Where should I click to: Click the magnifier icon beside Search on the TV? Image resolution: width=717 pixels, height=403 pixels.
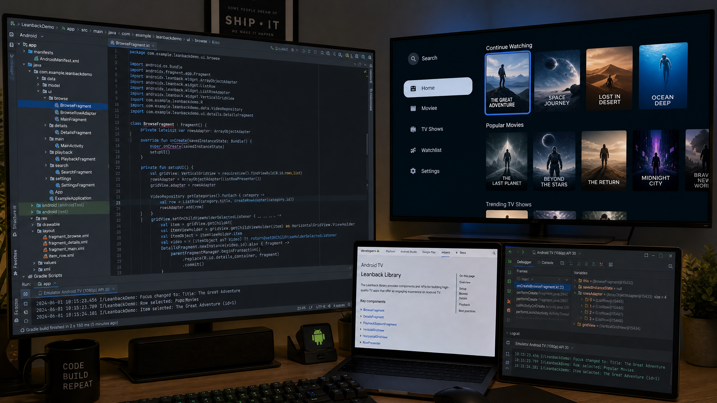tap(413, 59)
